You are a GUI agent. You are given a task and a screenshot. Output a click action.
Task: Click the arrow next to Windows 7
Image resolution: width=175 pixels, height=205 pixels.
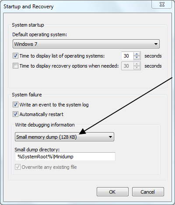(156, 44)
